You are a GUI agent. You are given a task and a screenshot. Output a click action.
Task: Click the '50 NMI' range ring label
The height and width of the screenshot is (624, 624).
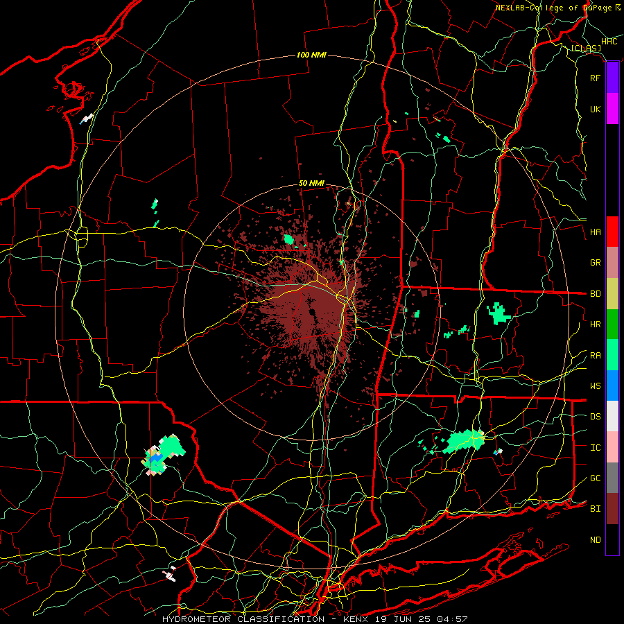(x=311, y=183)
